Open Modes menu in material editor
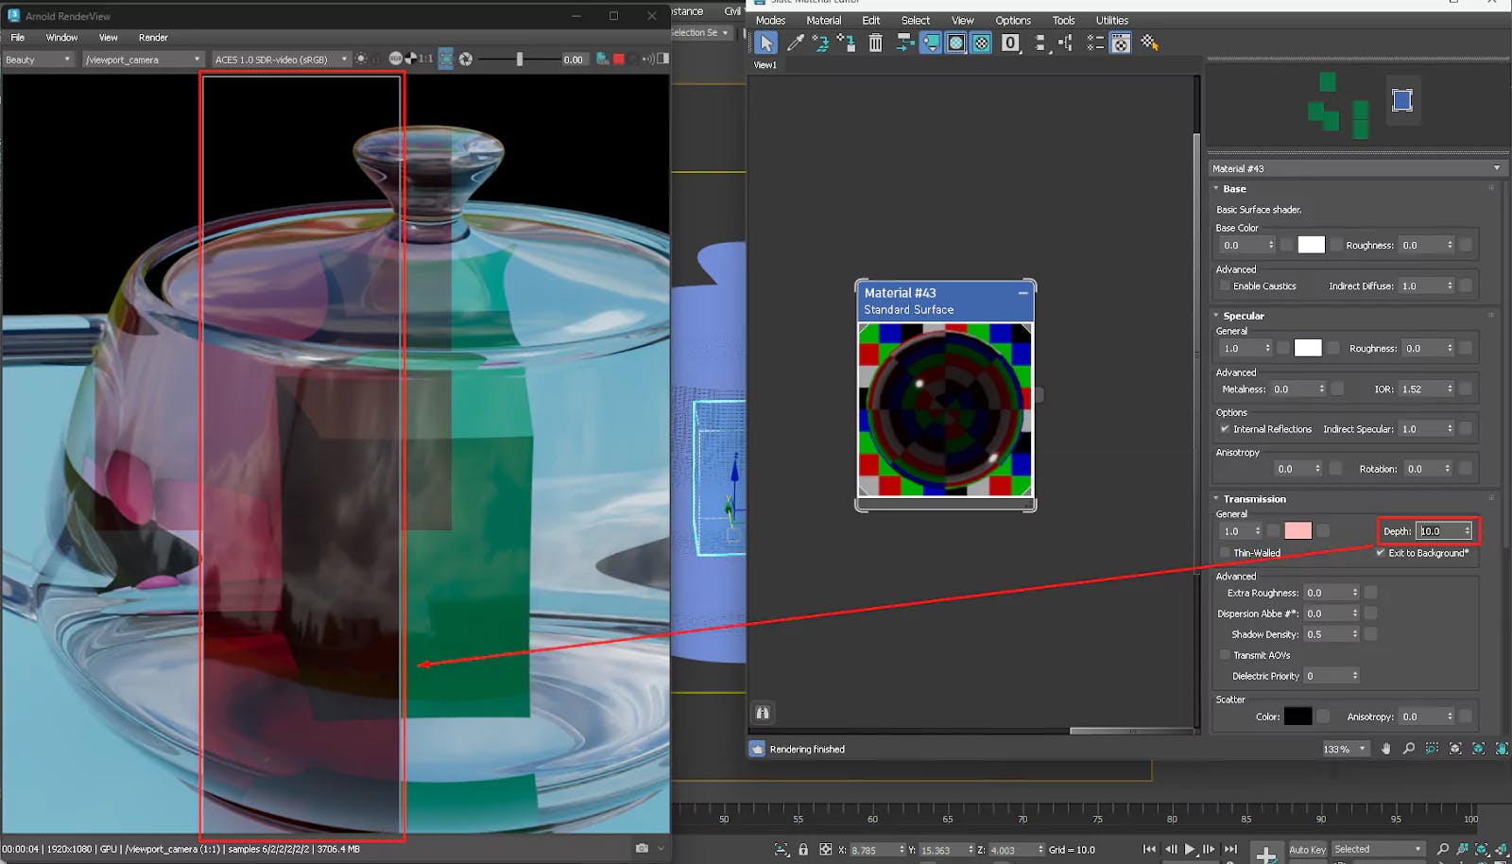The height and width of the screenshot is (864, 1512). (x=770, y=20)
